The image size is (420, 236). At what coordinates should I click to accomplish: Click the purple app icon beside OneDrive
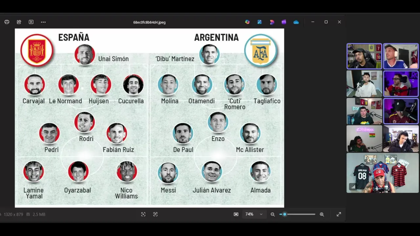[x=284, y=22]
